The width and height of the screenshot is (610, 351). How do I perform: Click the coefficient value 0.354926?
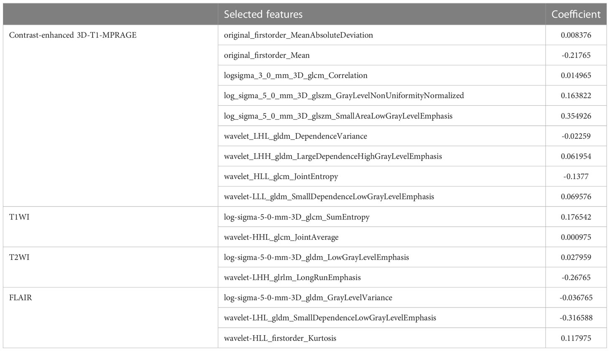pyautogui.click(x=576, y=116)
